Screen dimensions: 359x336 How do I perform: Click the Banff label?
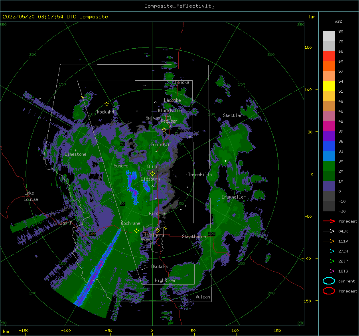tap(66, 223)
